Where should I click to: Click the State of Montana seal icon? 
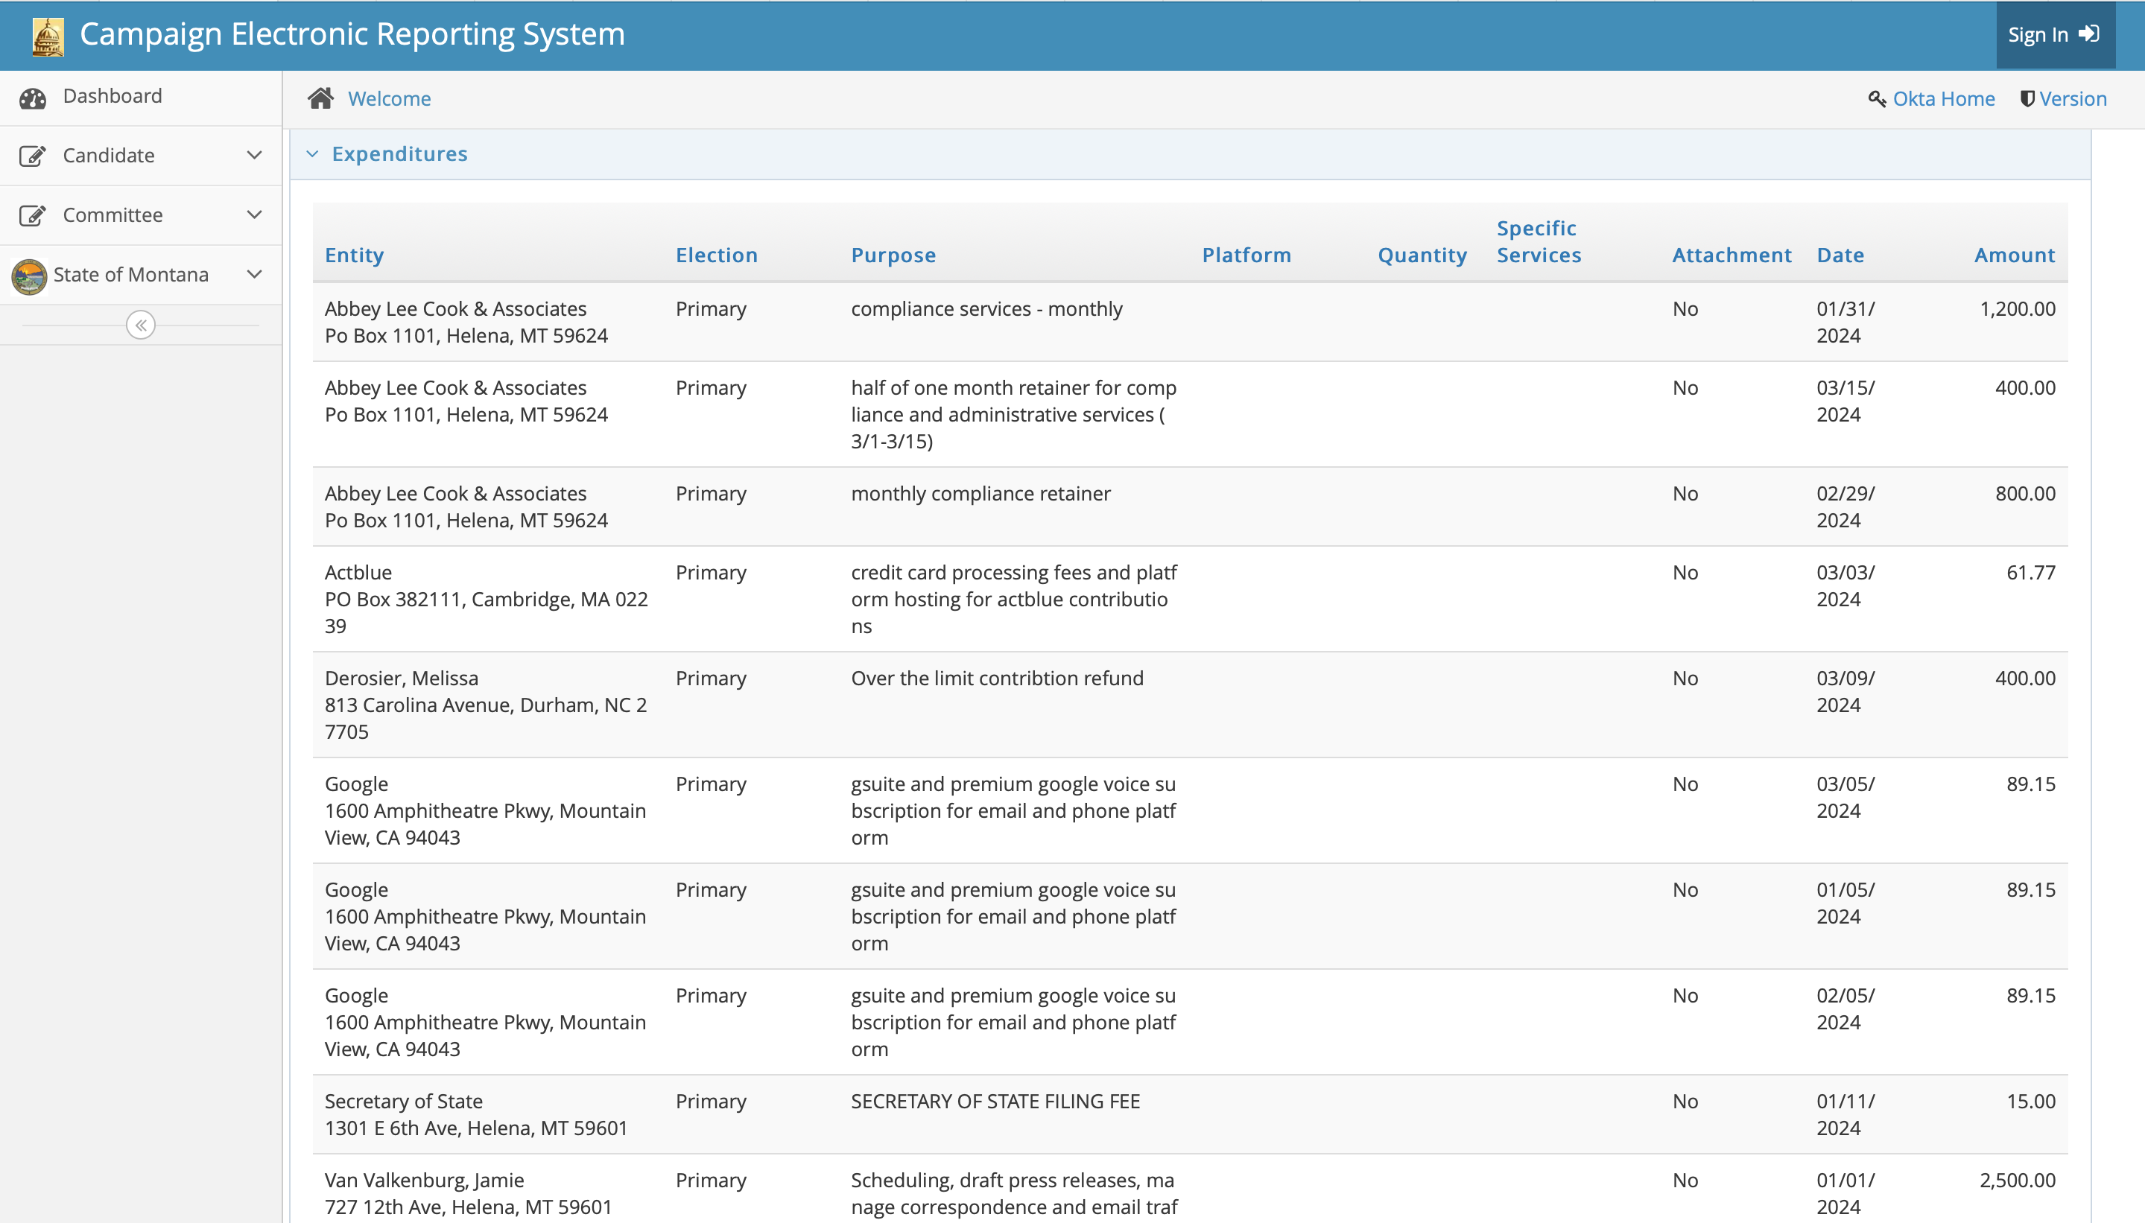29,276
